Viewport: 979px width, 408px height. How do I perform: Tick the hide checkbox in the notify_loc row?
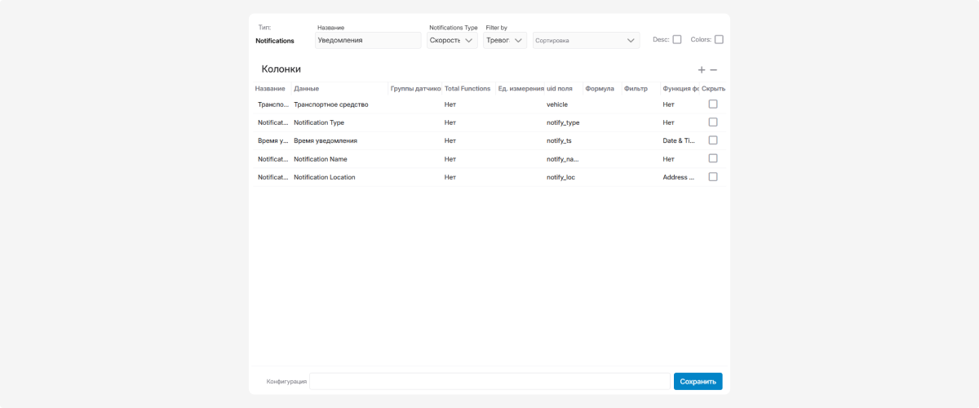coord(713,176)
